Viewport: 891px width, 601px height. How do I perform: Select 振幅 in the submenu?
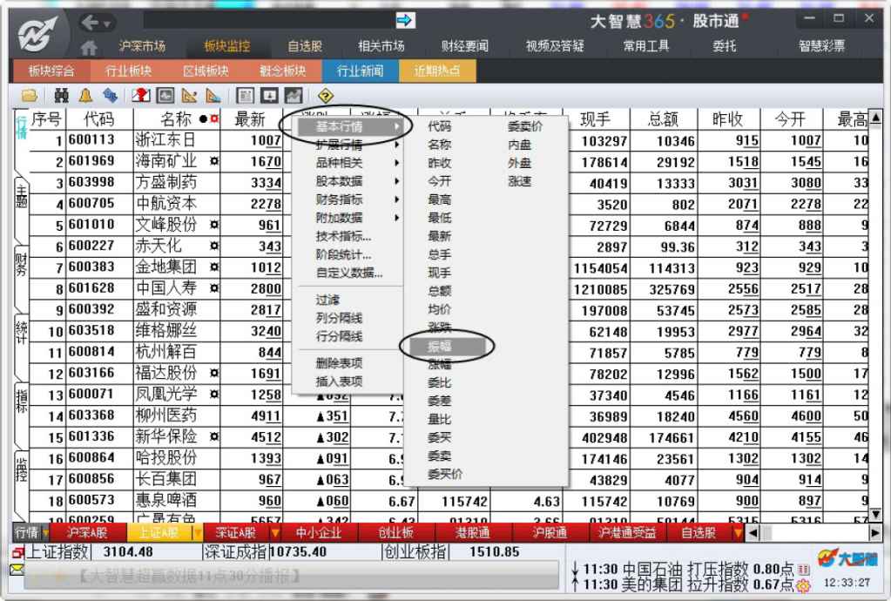click(x=446, y=346)
